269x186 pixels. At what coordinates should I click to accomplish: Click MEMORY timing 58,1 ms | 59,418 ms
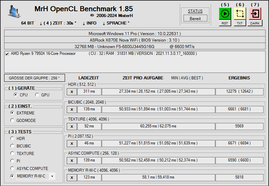[x=158, y=177]
